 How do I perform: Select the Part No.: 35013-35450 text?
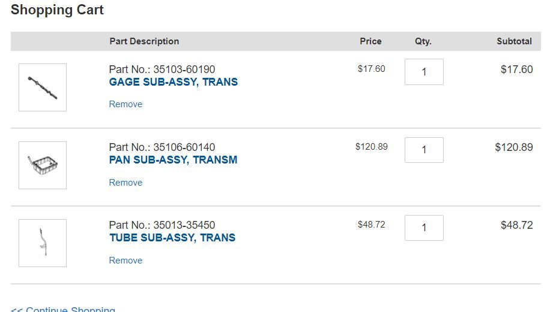(x=162, y=225)
